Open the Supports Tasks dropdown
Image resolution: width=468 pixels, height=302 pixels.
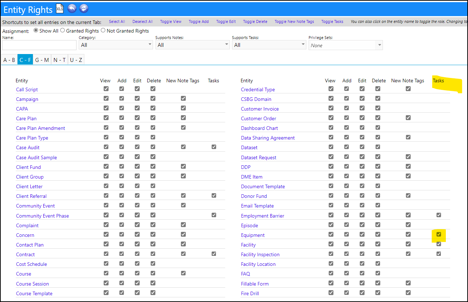click(269, 45)
